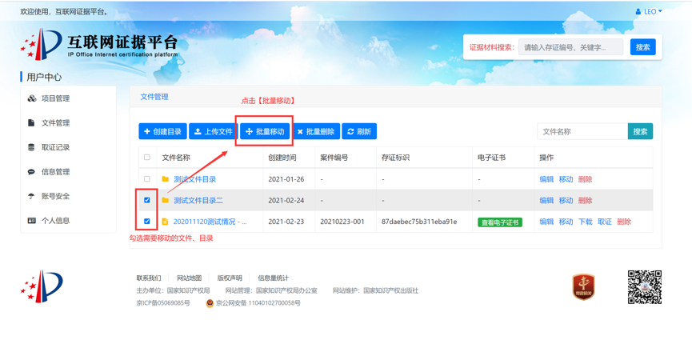
Task: Click the 账号安全 umbrella icon
Action: tap(32, 196)
